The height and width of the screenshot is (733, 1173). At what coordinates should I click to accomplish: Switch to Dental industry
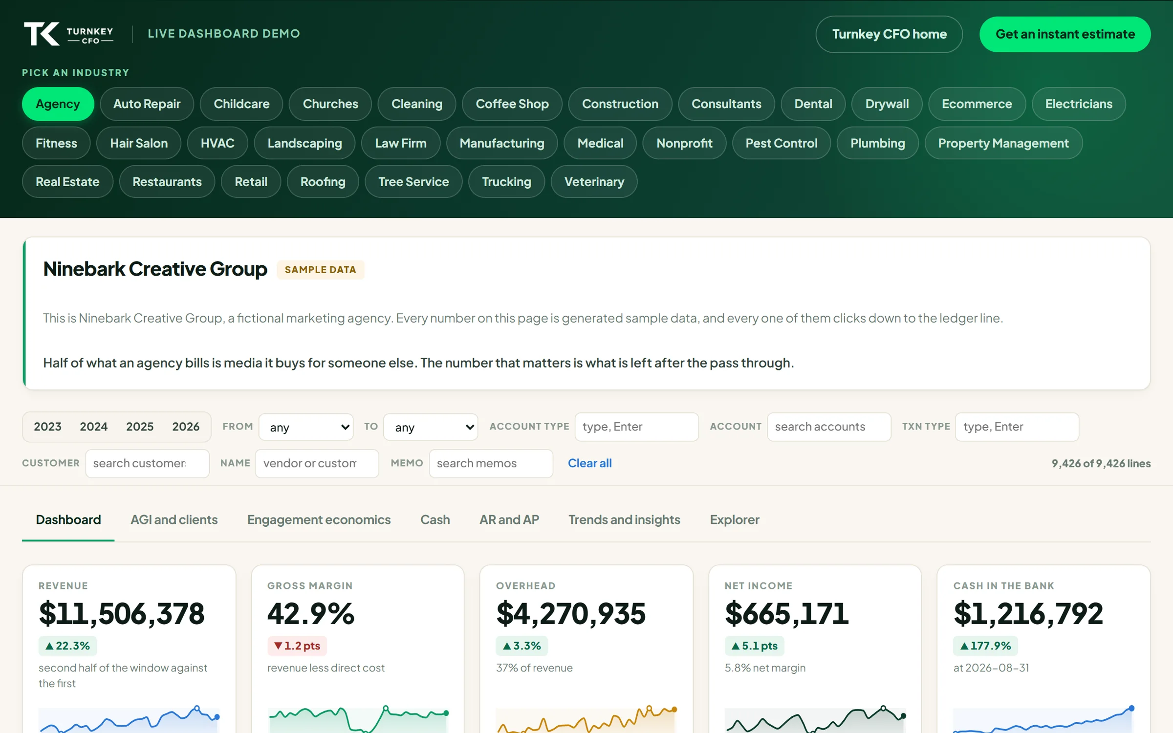click(x=813, y=104)
